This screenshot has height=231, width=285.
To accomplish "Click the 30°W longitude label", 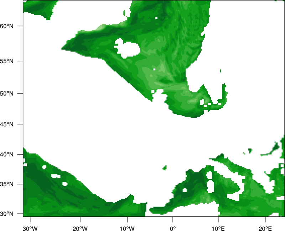I will pyautogui.click(x=30, y=229).
